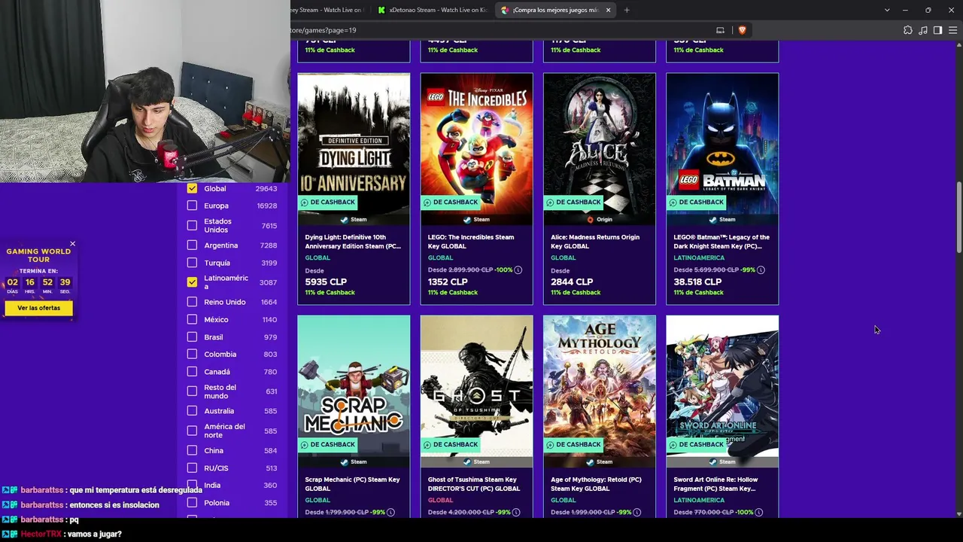The height and width of the screenshot is (542, 963).
Task: Uncheck the Global region filter
Action: pos(192,188)
